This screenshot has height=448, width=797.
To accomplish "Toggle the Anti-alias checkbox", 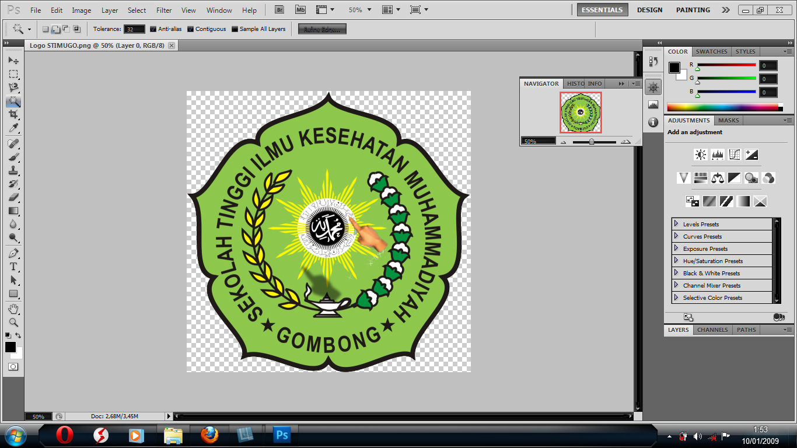I will [x=153, y=29].
